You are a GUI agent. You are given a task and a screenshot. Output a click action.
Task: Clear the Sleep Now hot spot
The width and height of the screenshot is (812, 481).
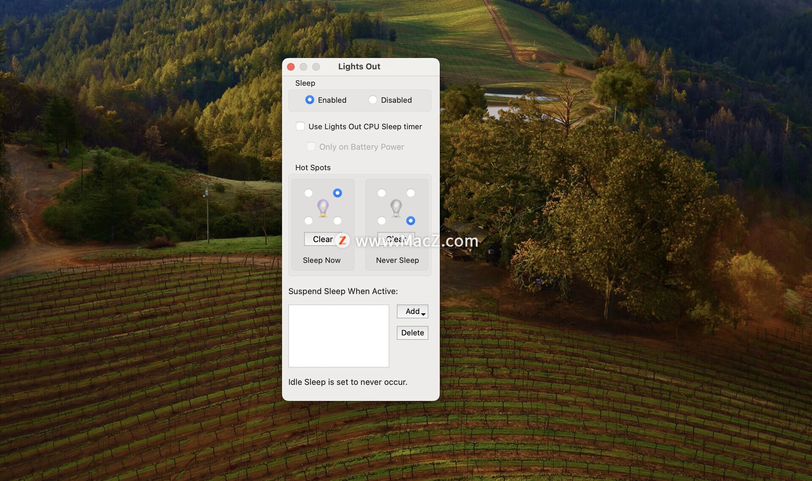(x=323, y=239)
